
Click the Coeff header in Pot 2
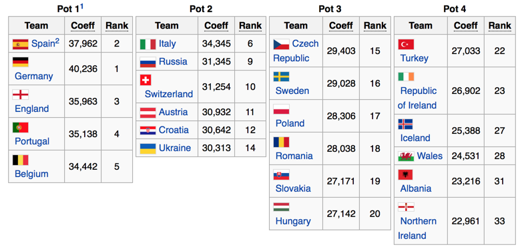(x=216, y=25)
